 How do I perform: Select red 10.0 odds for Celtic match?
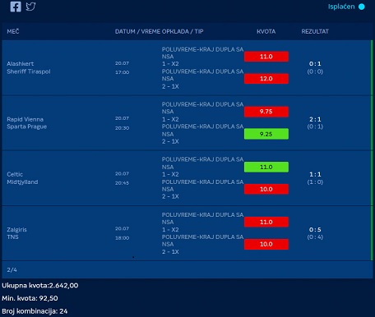[x=266, y=189]
